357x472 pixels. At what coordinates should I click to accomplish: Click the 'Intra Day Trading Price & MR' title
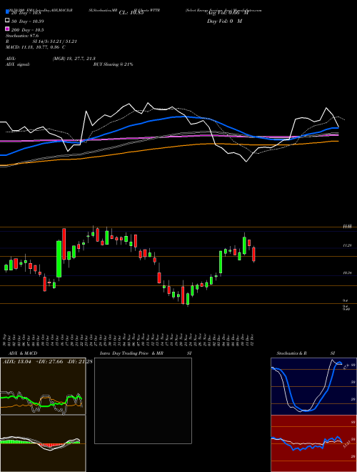click(132, 353)
